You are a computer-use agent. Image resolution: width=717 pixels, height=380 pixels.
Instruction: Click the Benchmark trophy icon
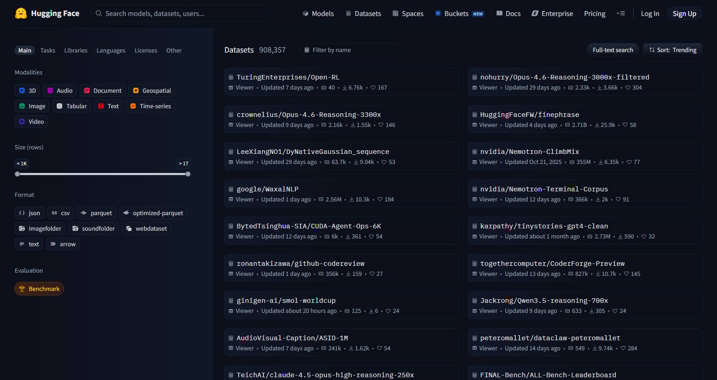(22, 289)
